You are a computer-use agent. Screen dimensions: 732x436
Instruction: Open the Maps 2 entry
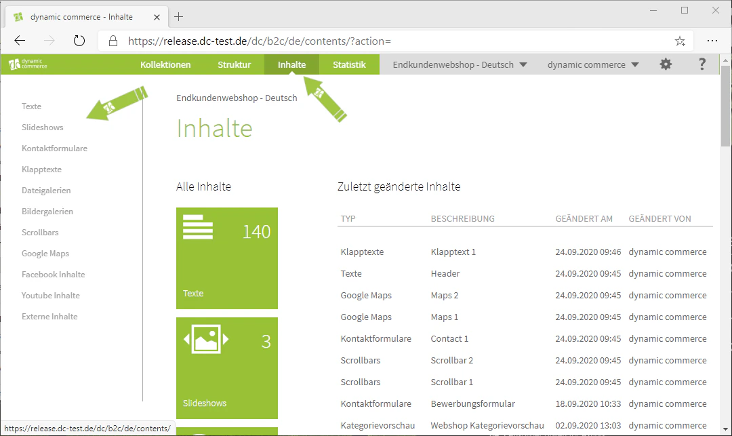click(445, 295)
